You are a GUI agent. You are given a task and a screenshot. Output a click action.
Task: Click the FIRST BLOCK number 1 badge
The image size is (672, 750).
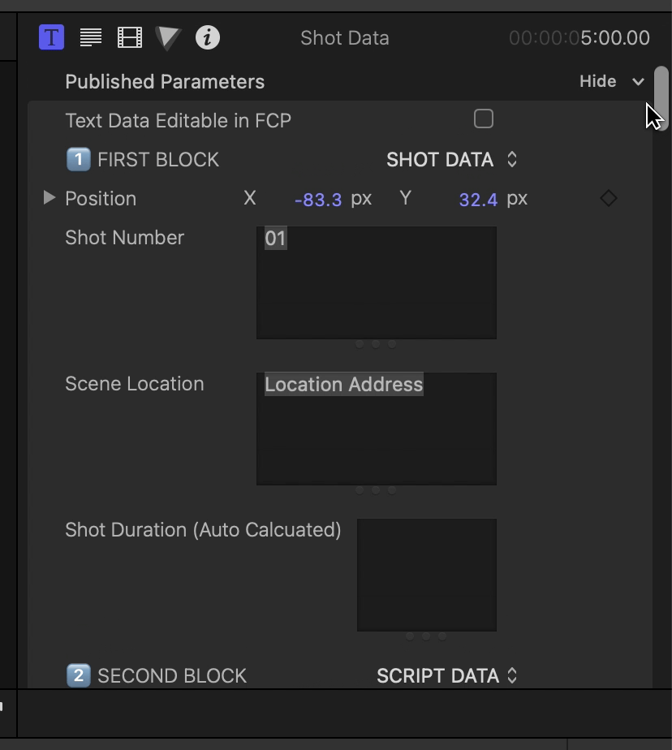tap(79, 159)
